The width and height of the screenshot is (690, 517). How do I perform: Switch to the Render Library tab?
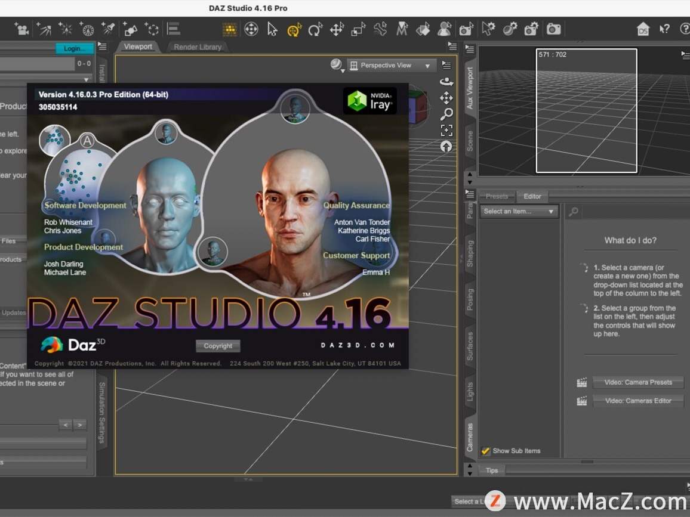pyautogui.click(x=197, y=47)
